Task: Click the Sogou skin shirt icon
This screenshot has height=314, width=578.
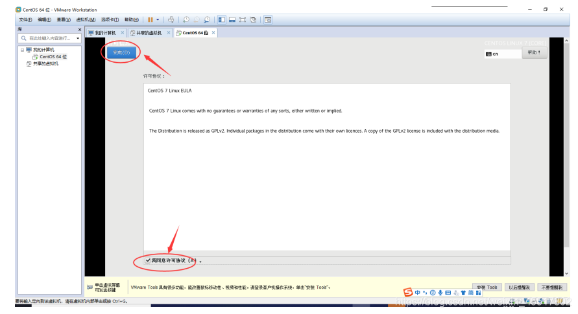Action: [463, 293]
